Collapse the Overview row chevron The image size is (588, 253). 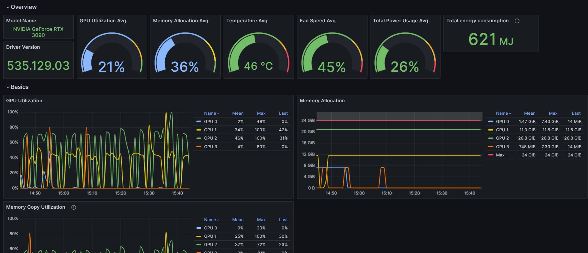point(8,7)
